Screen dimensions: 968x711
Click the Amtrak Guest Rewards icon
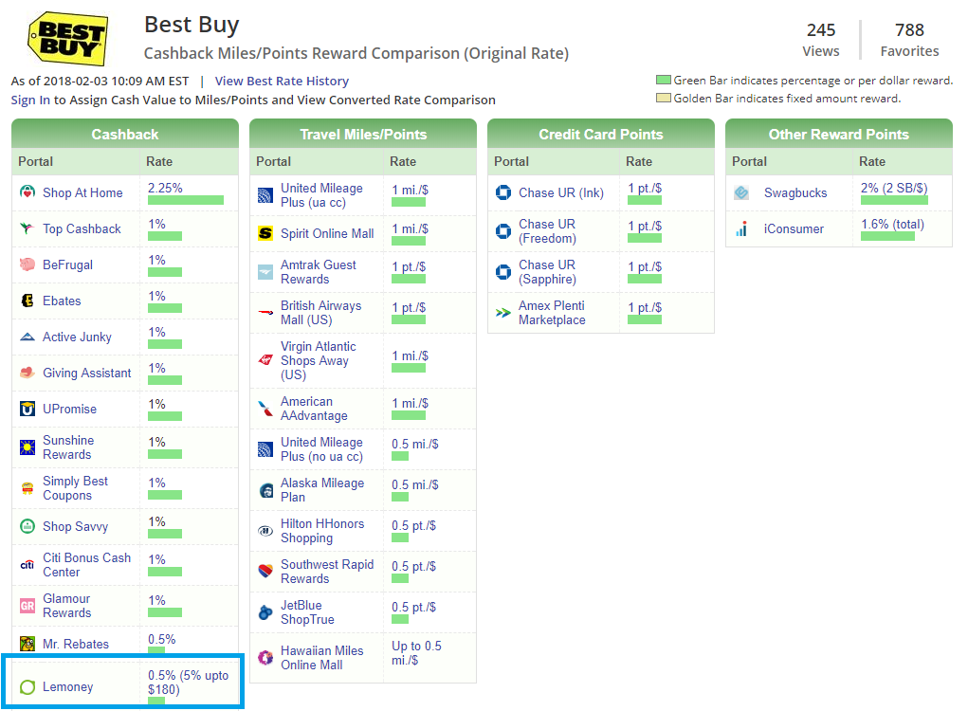pyautogui.click(x=265, y=271)
